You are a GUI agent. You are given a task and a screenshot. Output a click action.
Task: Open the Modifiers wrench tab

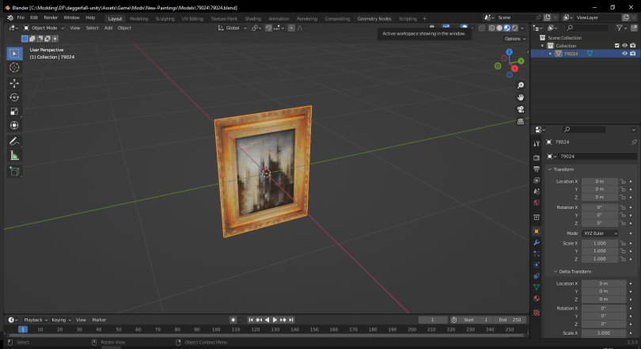[x=537, y=243]
